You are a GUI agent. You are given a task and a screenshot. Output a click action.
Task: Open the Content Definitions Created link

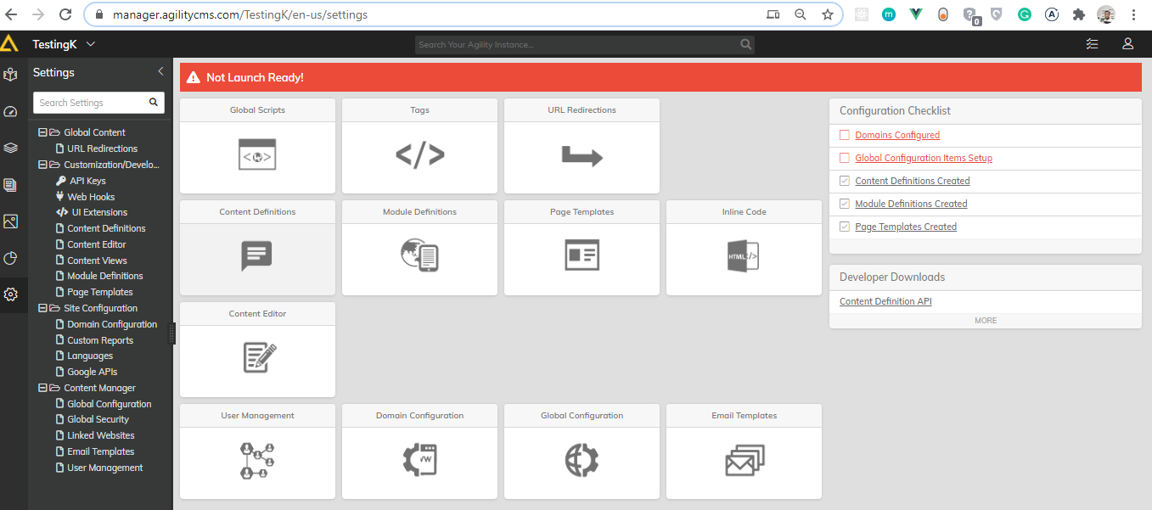click(913, 181)
